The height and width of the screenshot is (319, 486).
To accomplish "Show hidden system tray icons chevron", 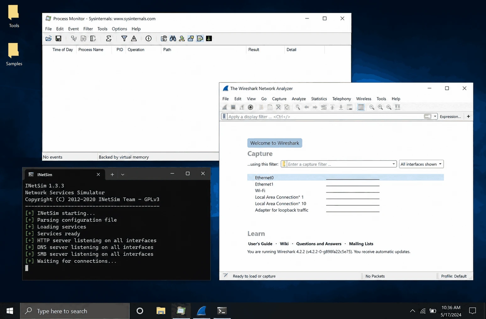I will tap(413, 311).
